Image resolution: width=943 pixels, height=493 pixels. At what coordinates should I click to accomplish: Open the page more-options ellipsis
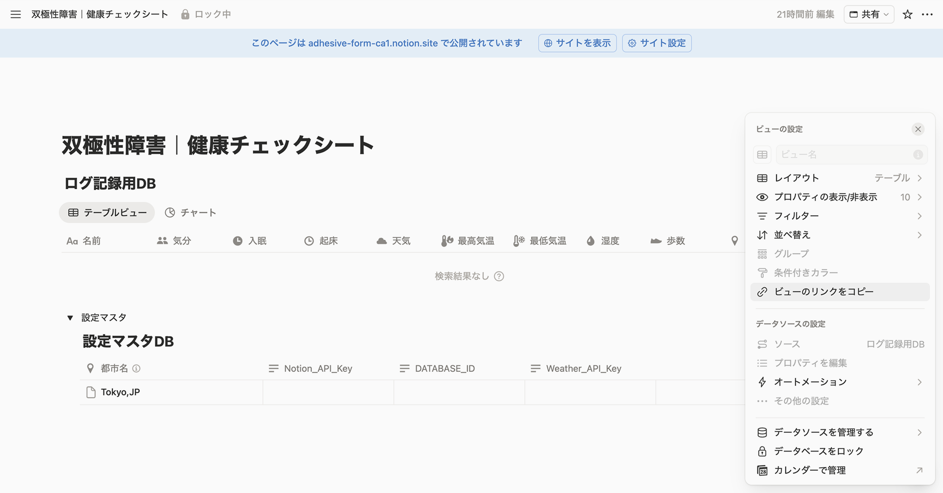click(927, 14)
